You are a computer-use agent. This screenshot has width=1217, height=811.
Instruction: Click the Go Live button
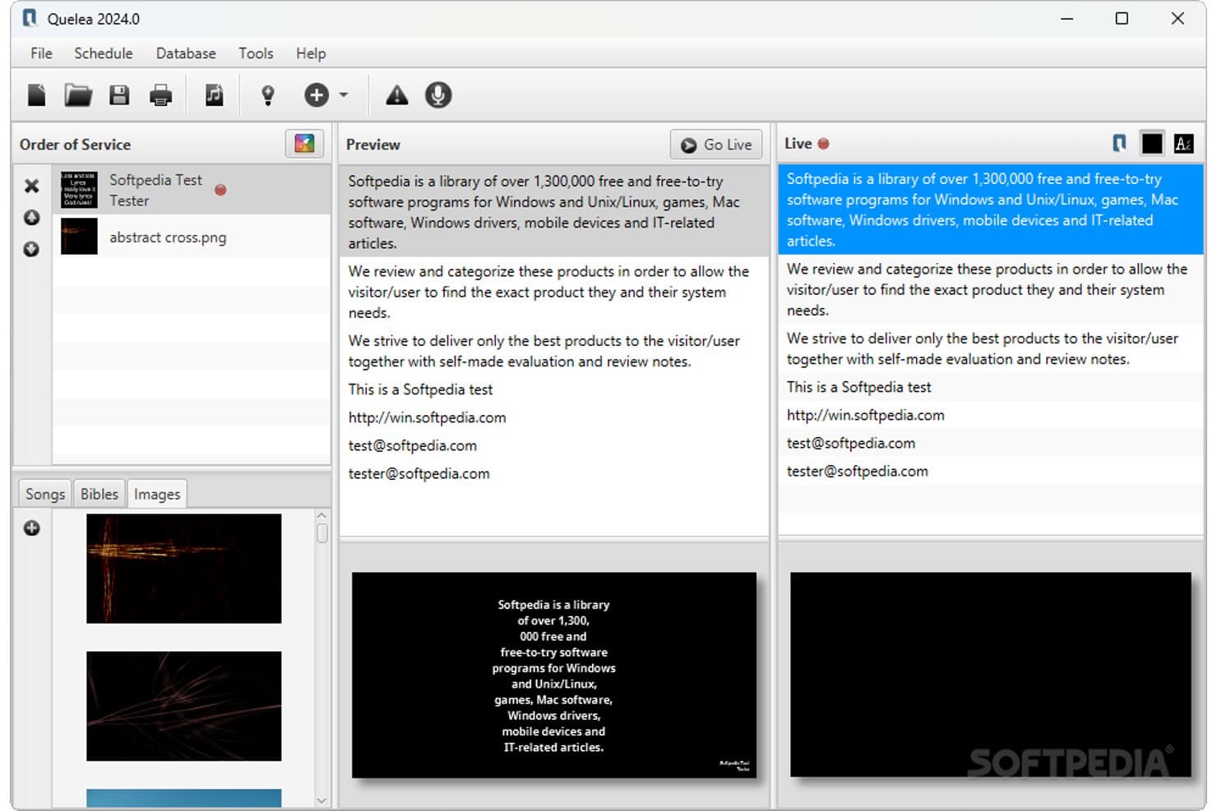[x=716, y=145]
